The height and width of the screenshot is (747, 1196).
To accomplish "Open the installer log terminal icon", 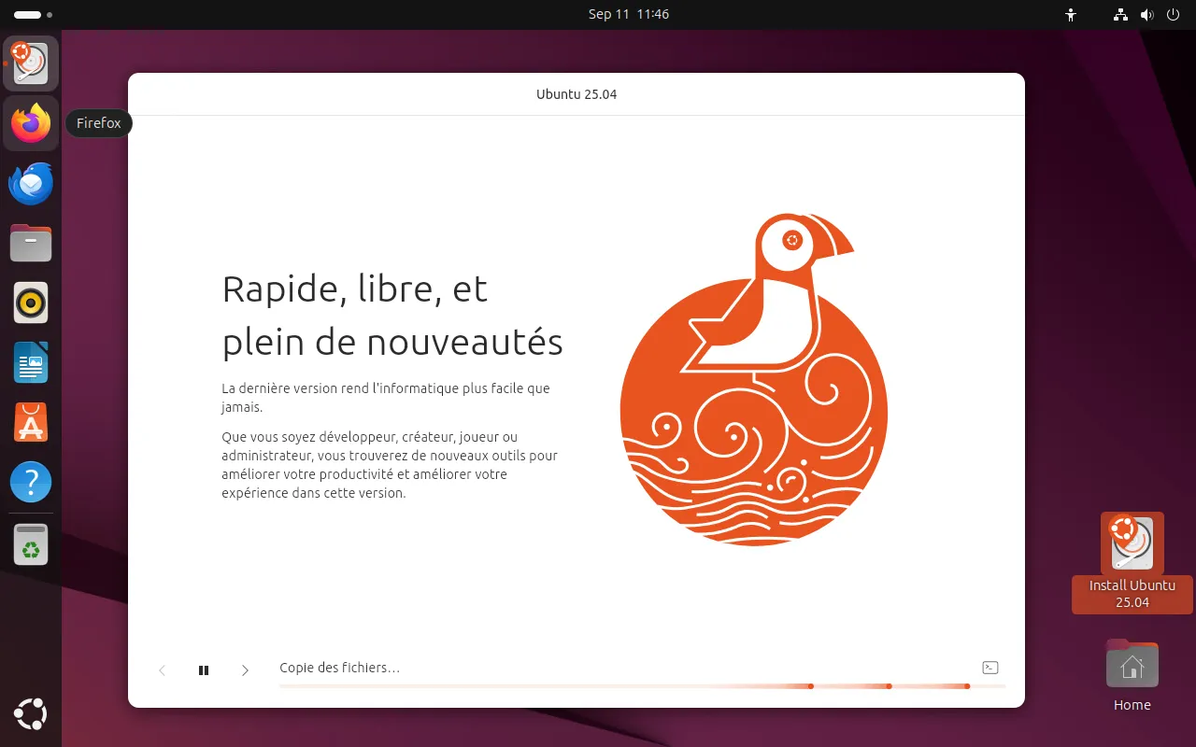I will tap(990, 668).
